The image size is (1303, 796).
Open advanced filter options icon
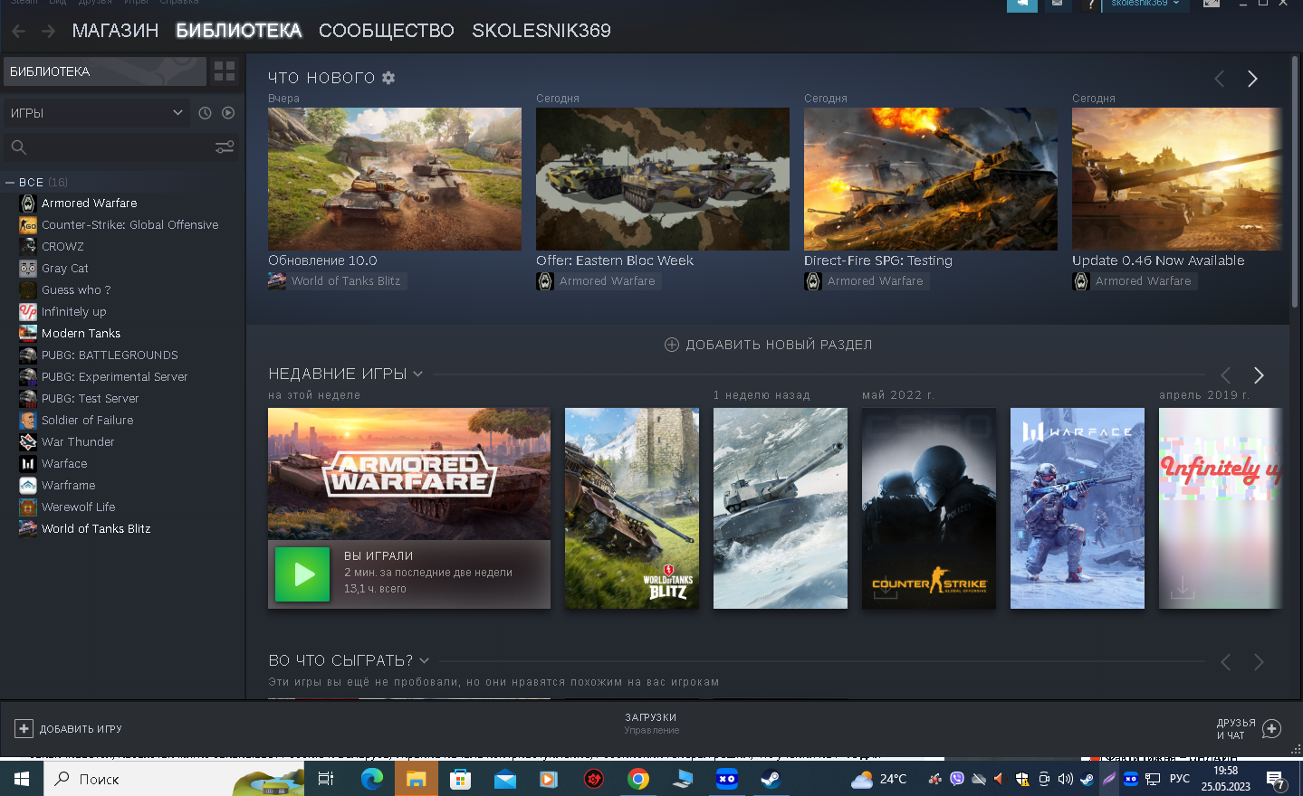(225, 147)
